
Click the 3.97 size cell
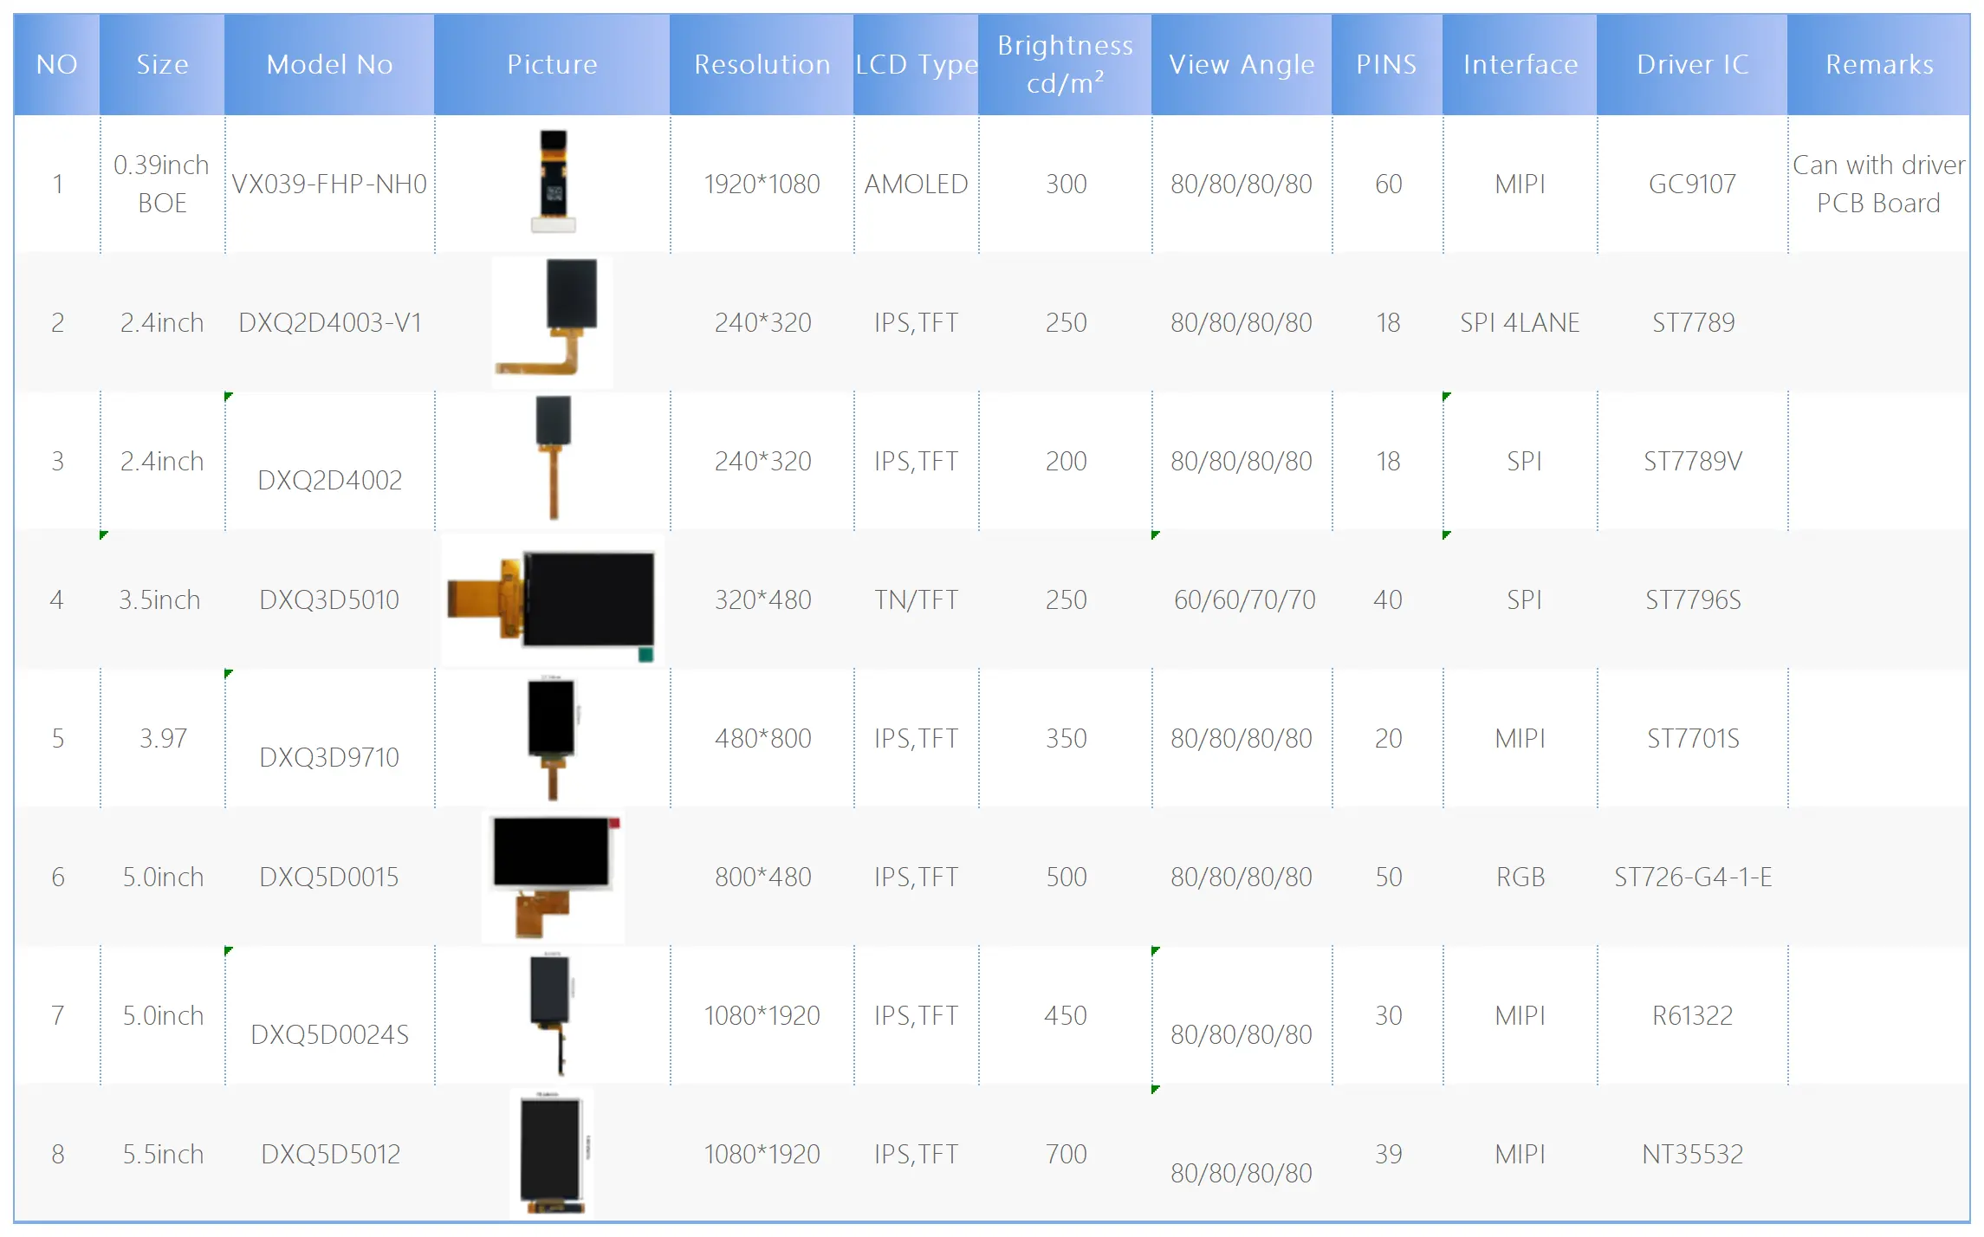(x=163, y=739)
